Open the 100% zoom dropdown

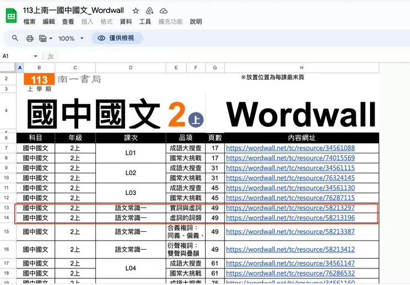point(71,39)
